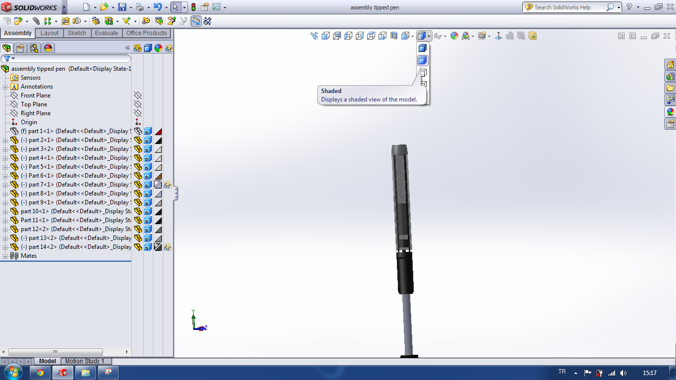Switch to the Evaluate tab

pyautogui.click(x=106, y=33)
